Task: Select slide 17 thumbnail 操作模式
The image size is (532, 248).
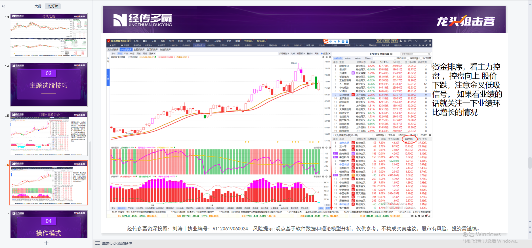Action: (x=49, y=224)
